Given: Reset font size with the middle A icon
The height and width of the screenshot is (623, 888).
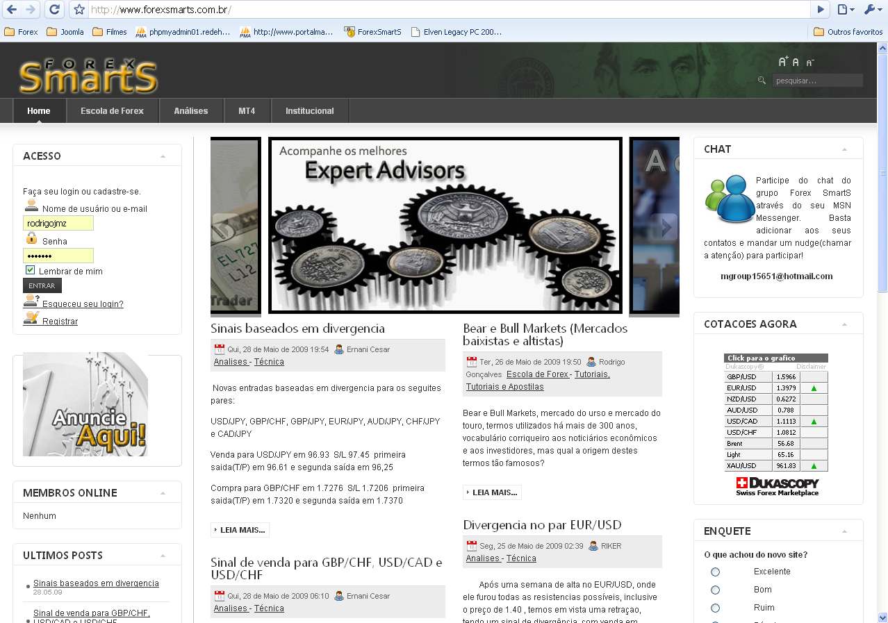Looking at the screenshot, I should pyautogui.click(x=796, y=63).
